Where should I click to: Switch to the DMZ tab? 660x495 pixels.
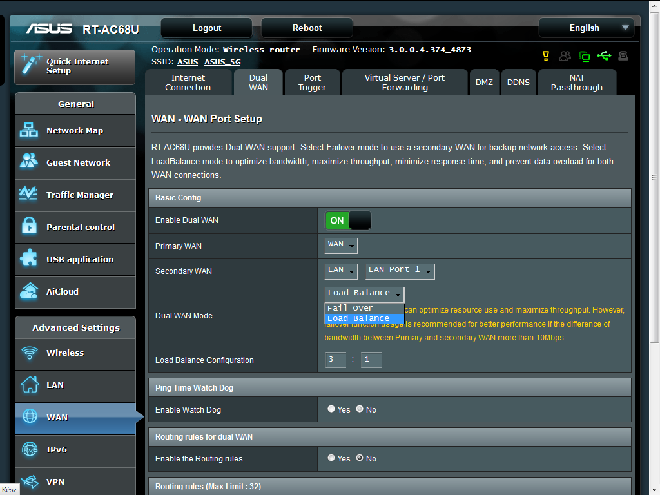coord(484,82)
